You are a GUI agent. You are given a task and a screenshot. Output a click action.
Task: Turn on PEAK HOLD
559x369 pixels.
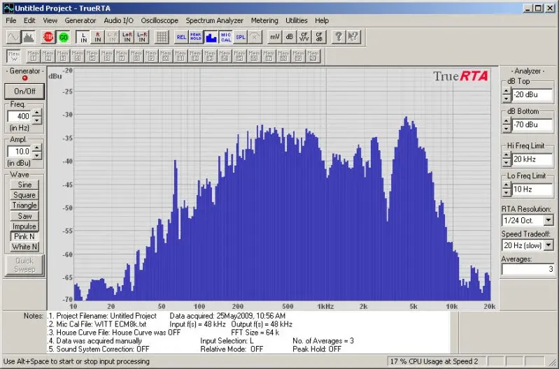[x=196, y=37]
